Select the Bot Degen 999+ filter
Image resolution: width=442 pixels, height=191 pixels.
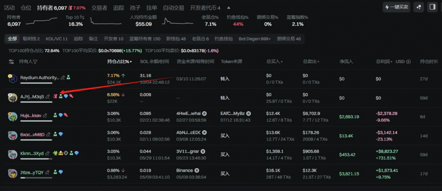point(255,39)
